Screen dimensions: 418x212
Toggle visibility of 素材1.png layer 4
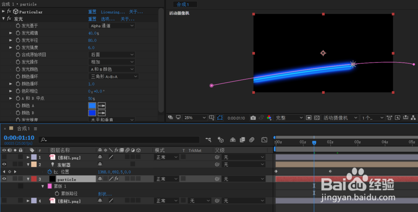(x=4, y=201)
